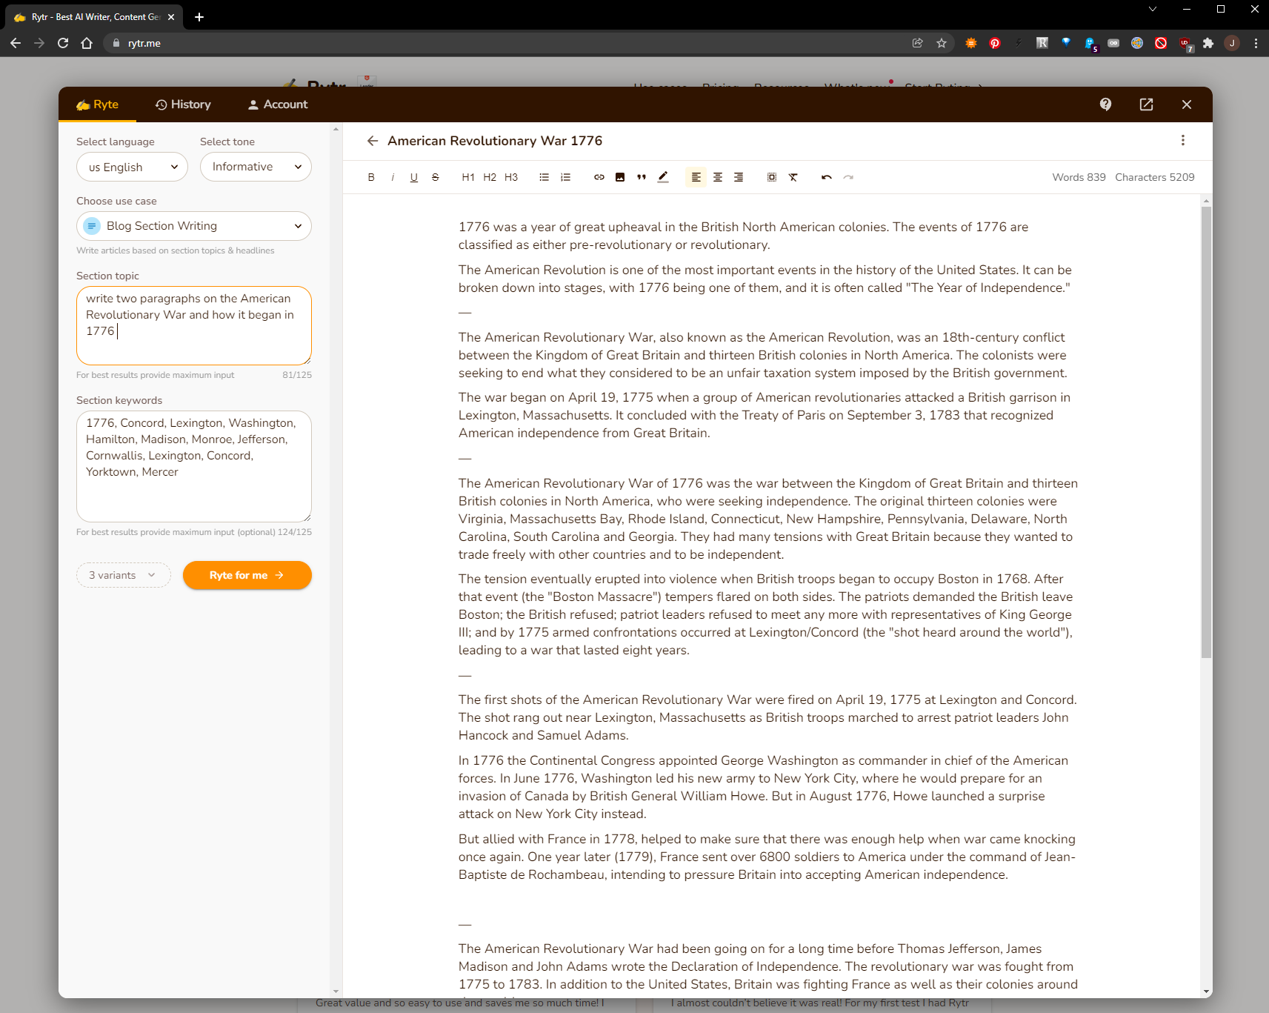
Task: Set Heading 1 style (H1)
Action: coord(468,177)
